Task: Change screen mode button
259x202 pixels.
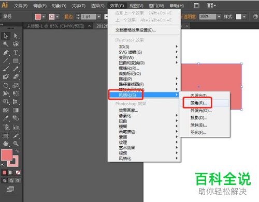Action: click(x=10, y=189)
